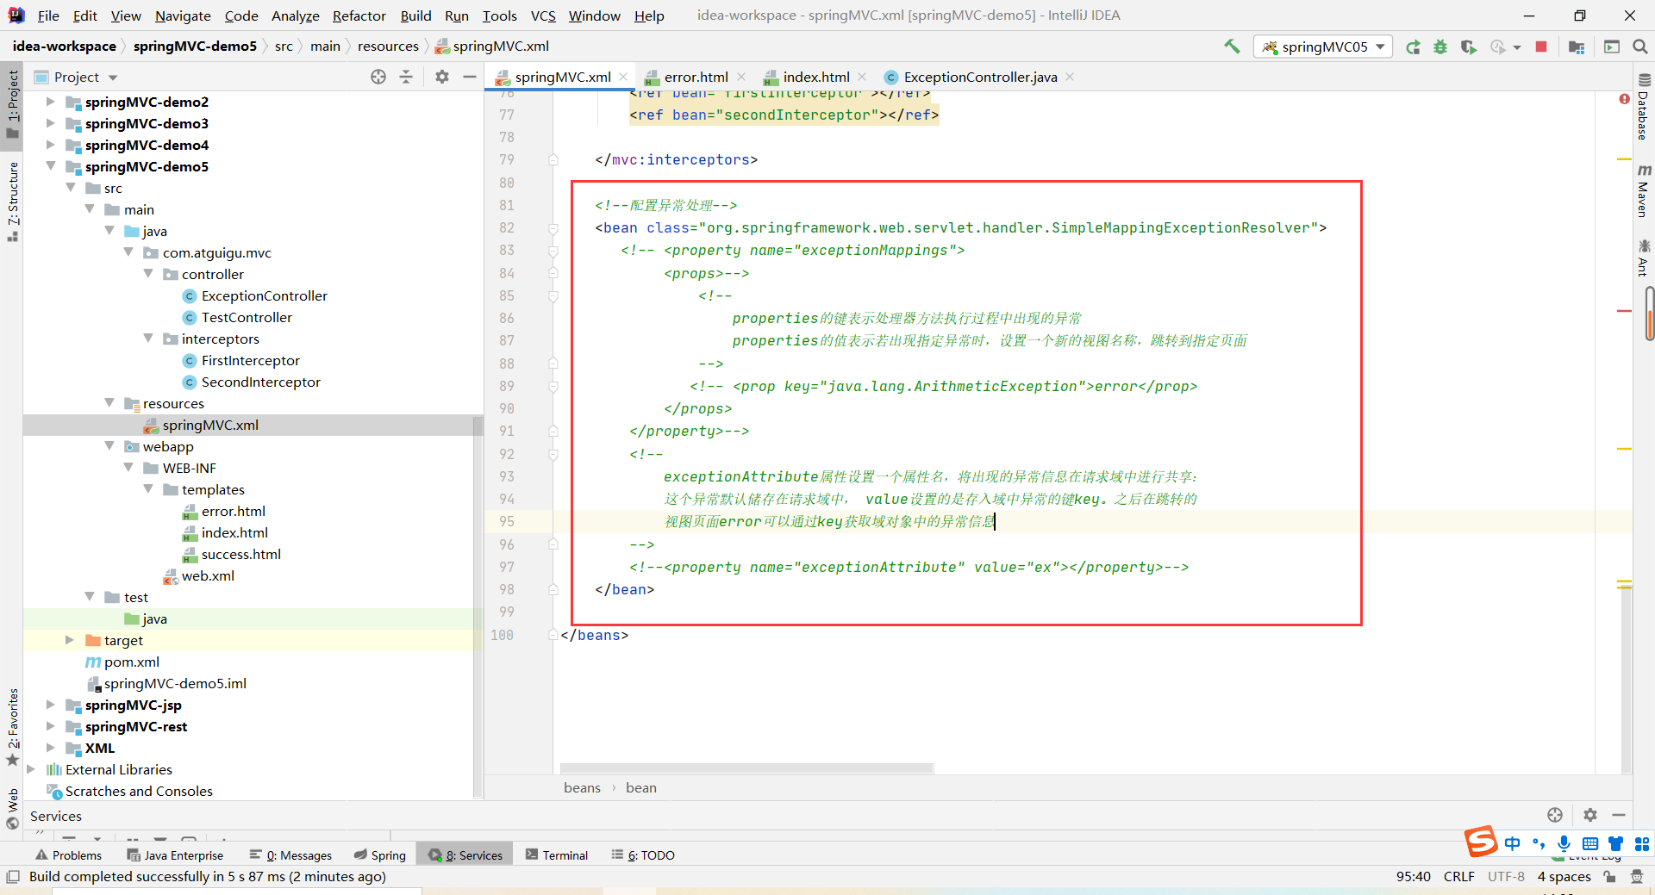The width and height of the screenshot is (1655, 895).
Task: Click resources in navigation breadcrumb
Action: click(x=388, y=47)
